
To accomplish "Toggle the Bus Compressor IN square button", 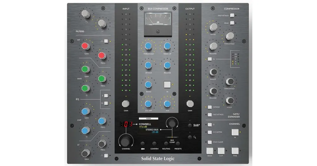I will pos(167,84).
